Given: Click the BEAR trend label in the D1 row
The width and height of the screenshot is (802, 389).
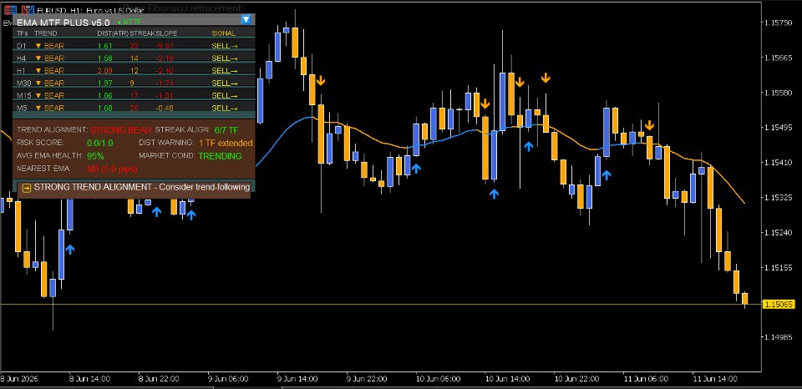Looking at the screenshot, I should tap(54, 46).
